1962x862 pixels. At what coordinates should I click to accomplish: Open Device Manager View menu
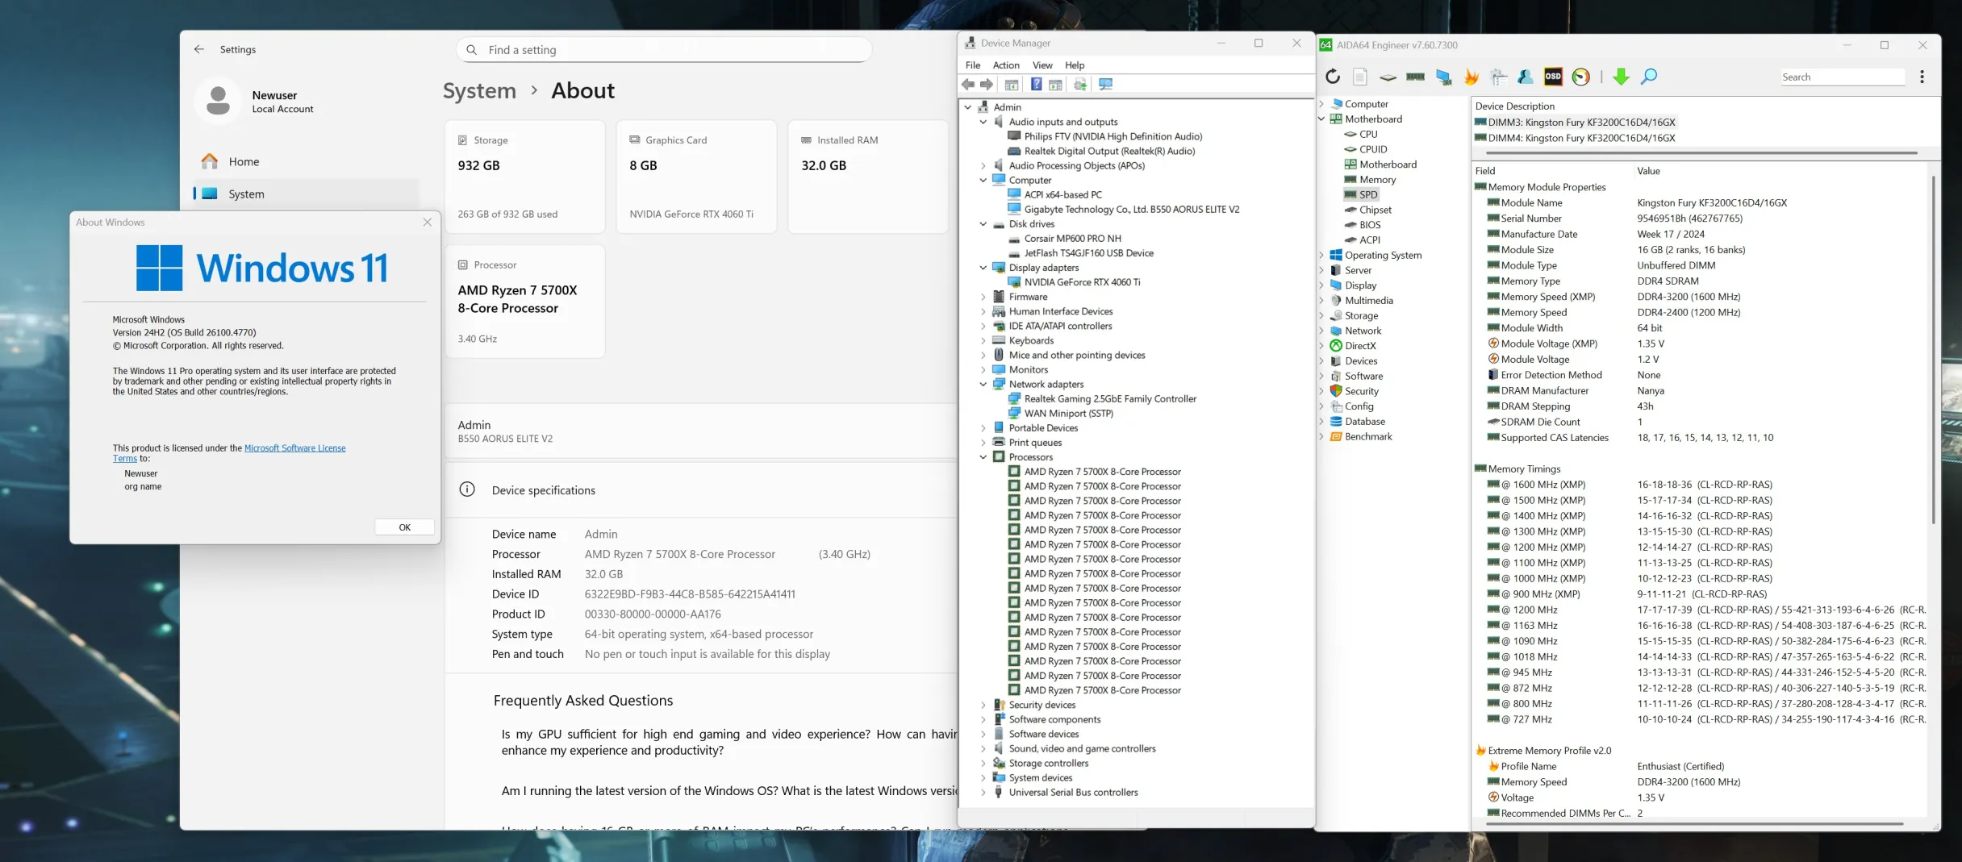point(1042,65)
